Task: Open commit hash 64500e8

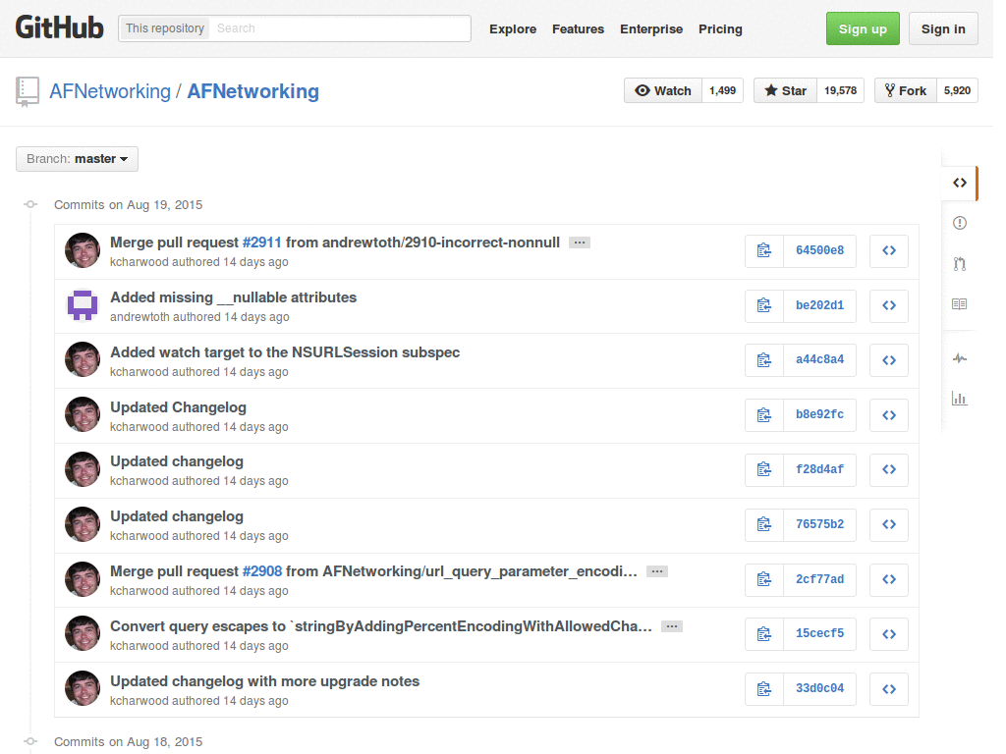Action: [820, 250]
